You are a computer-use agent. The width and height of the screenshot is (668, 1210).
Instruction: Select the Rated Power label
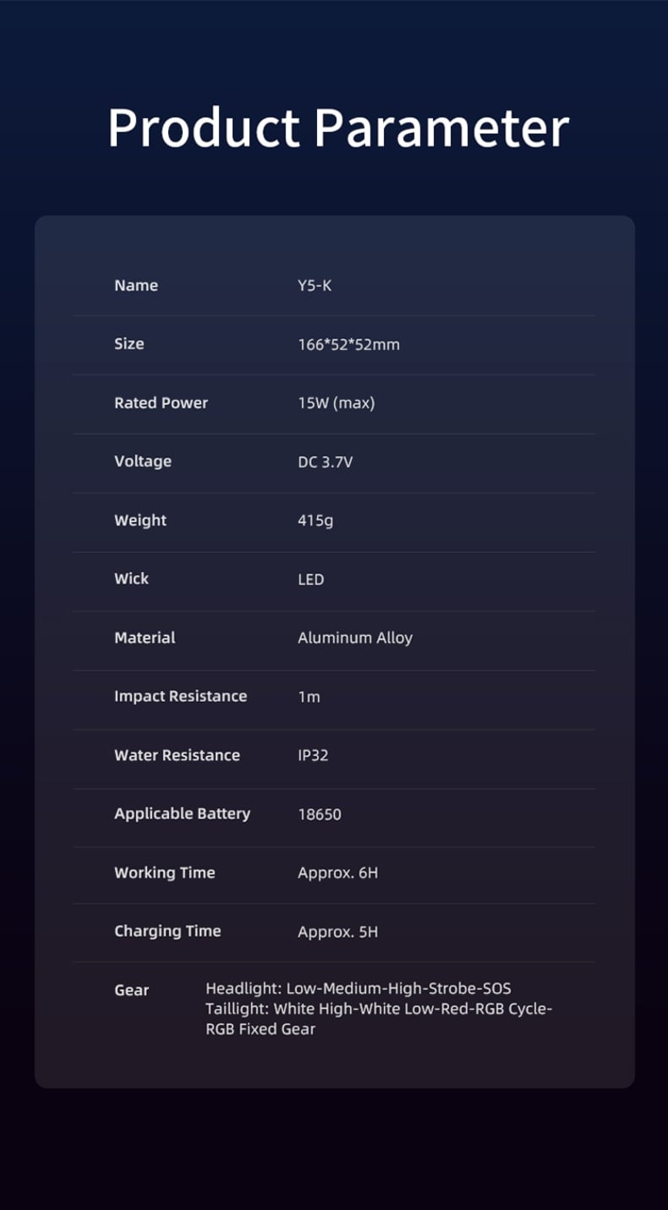point(161,403)
